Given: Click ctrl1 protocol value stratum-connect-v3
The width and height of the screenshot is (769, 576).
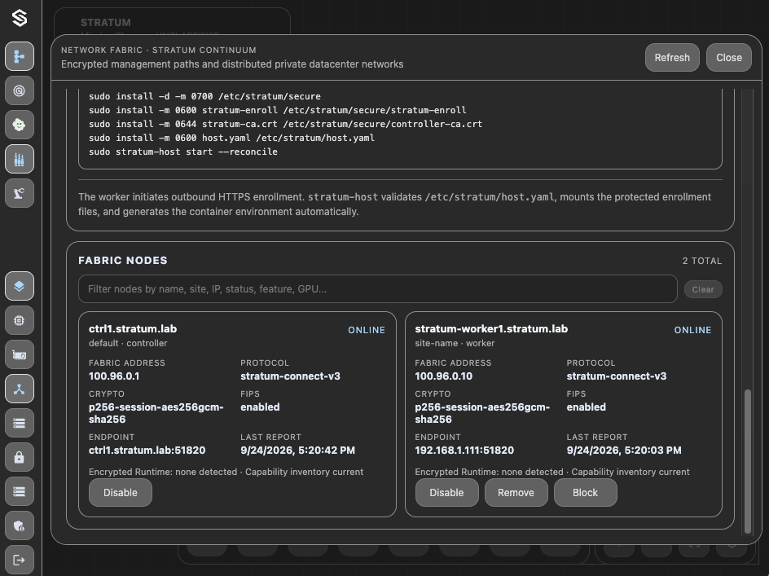Looking at the screenshot, I should pos(290,376).
